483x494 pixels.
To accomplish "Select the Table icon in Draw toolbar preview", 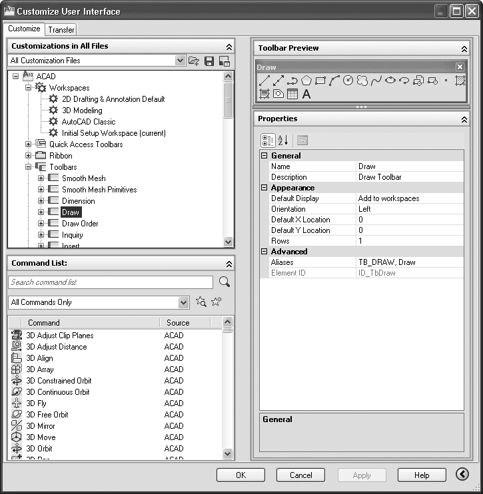I will (292, 95).
